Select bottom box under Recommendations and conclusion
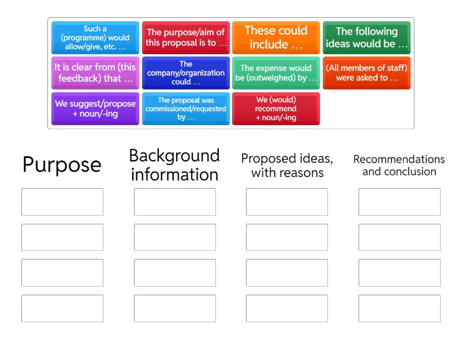The image size is (462, 346). (400, 309)
